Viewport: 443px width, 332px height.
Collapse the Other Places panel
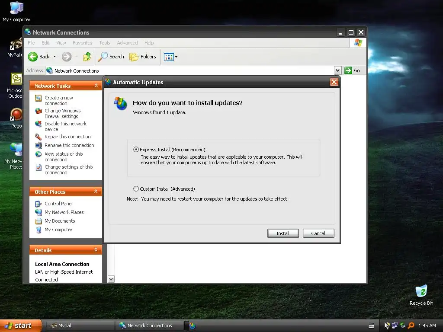(x=96, y=192)
